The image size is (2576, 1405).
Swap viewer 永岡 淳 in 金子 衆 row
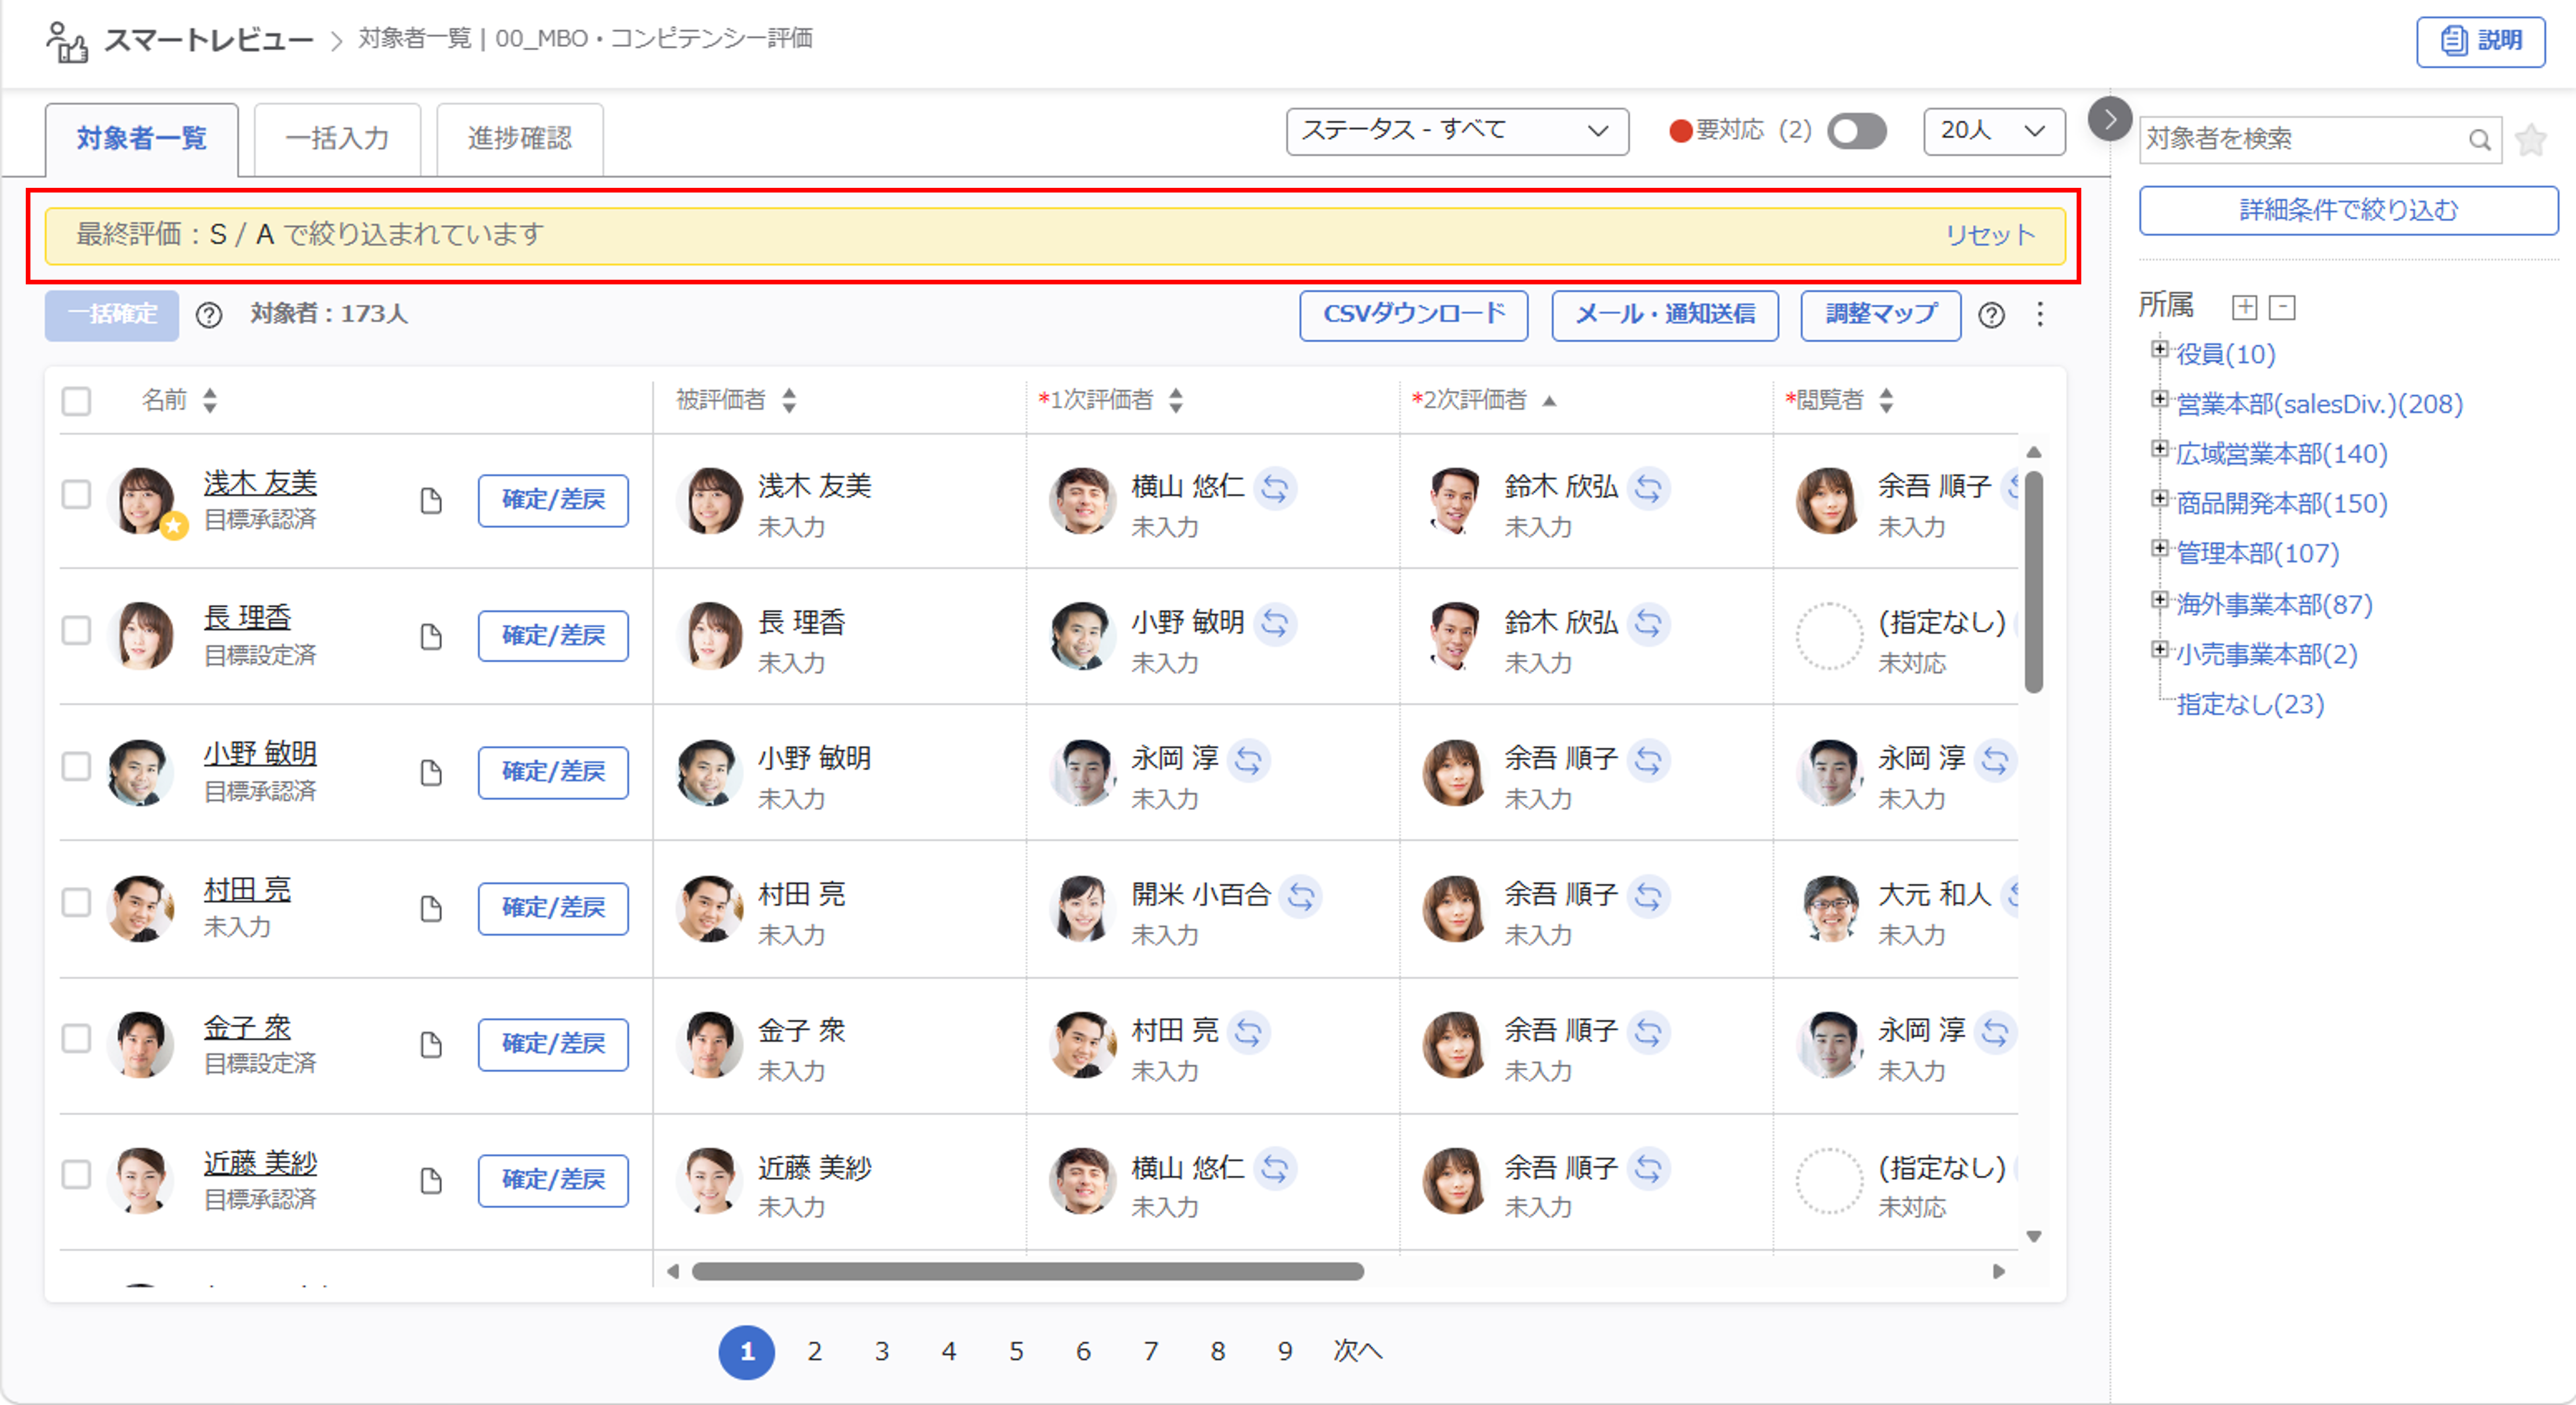1995,1032
